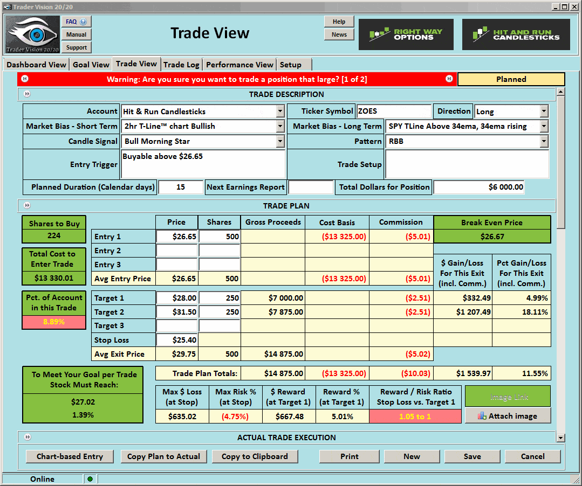Open the News button
The width and height of the screenshot is (582, 486).
339,34
